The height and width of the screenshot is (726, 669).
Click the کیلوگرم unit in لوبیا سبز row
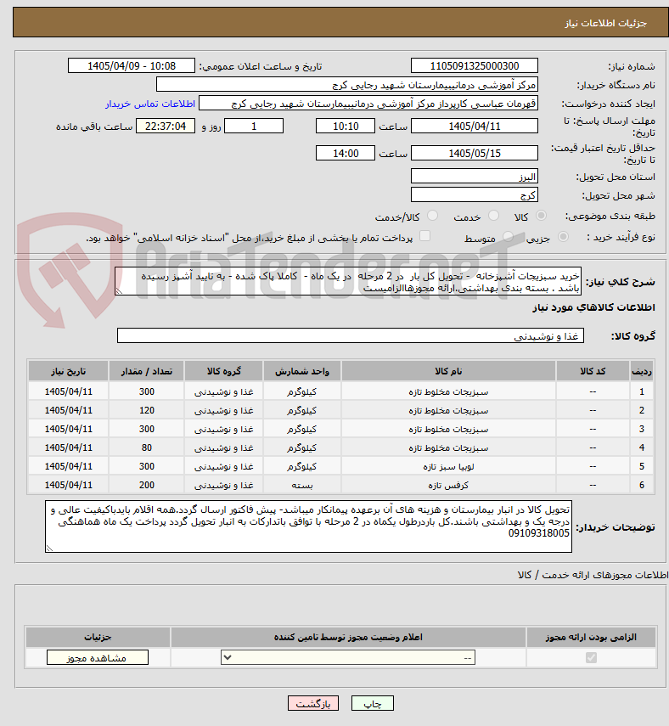point(302,467)
